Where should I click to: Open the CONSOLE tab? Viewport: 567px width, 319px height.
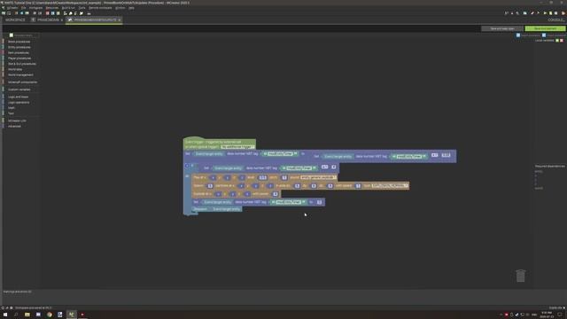[555, 19]
